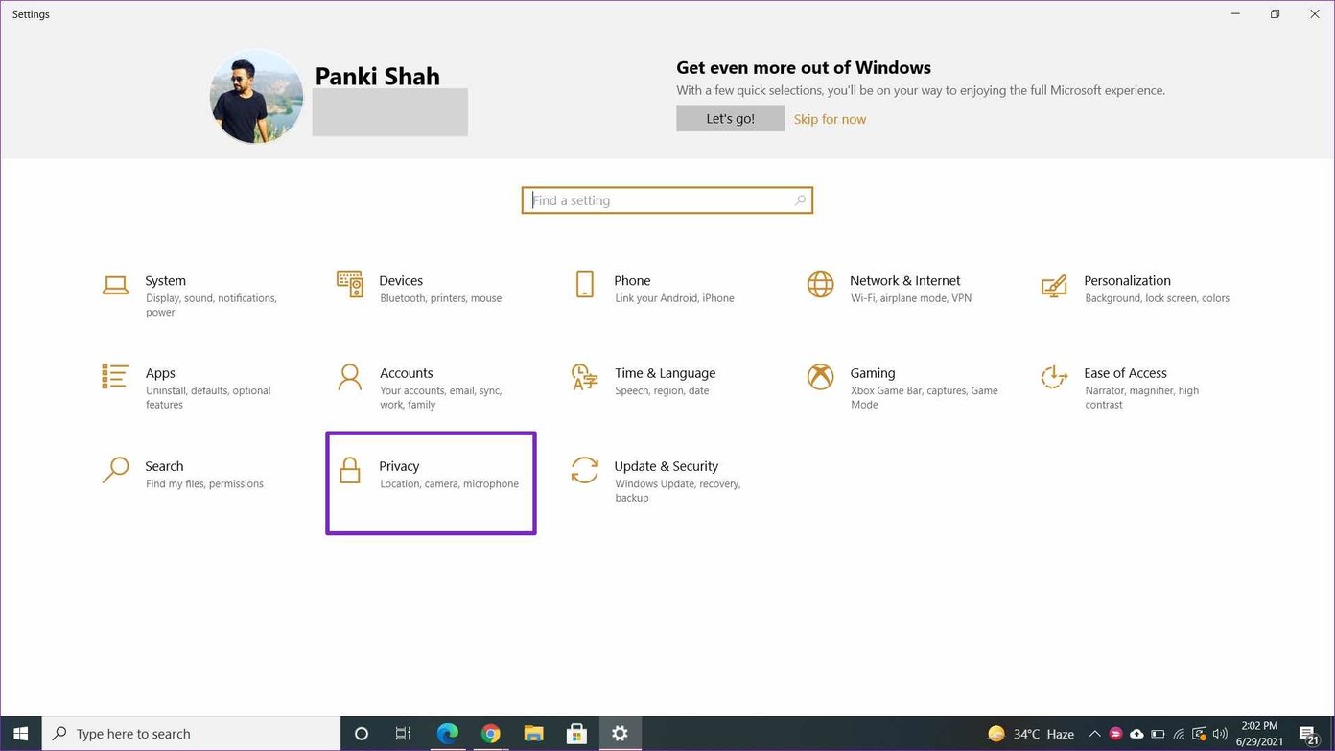Screen dimensions: 1335x751
Task: Open the OneDrive cloud tray icon
Action: coord(1136,734)
